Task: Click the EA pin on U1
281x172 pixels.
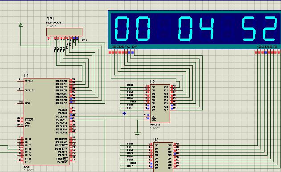Action: (x=27, y=126)
